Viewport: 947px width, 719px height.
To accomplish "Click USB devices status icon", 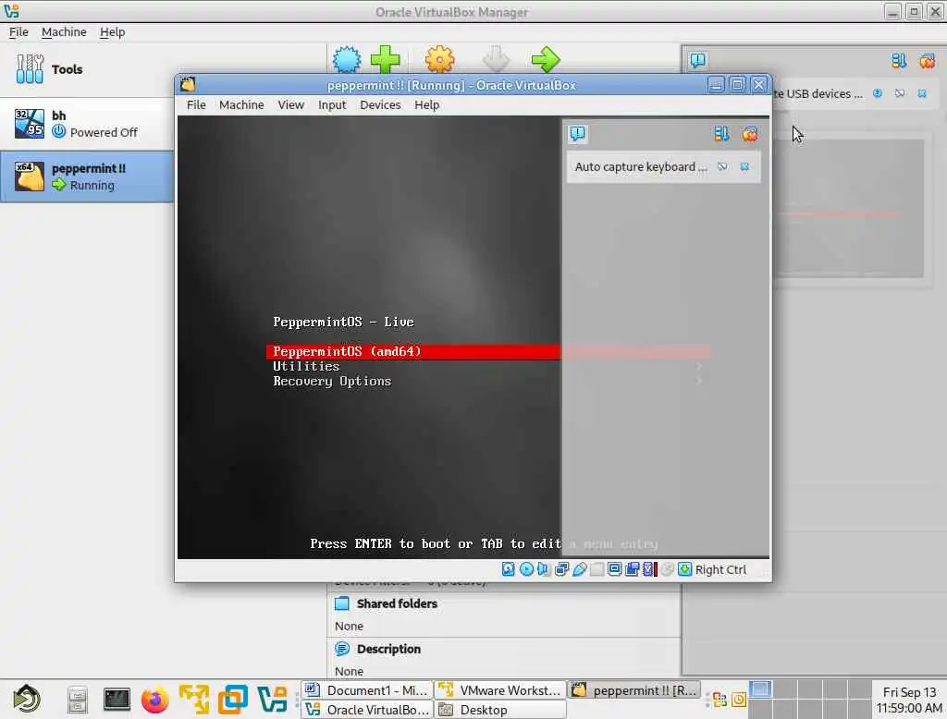I will [x=580, y=569].
